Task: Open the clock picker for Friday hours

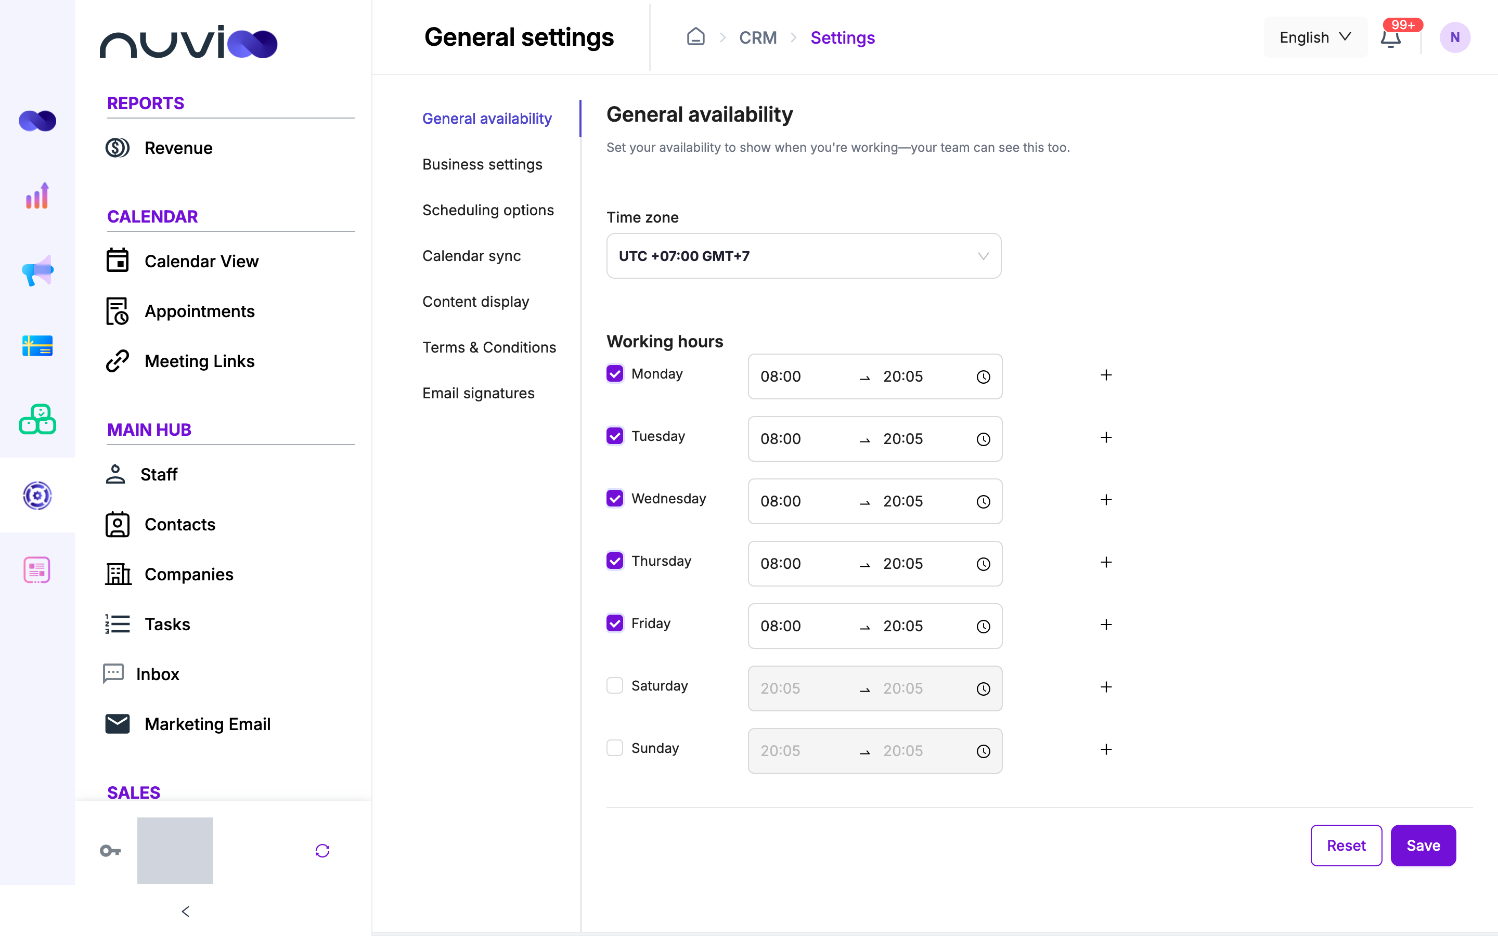Action: pyautogui.click(x=983, y=627)
